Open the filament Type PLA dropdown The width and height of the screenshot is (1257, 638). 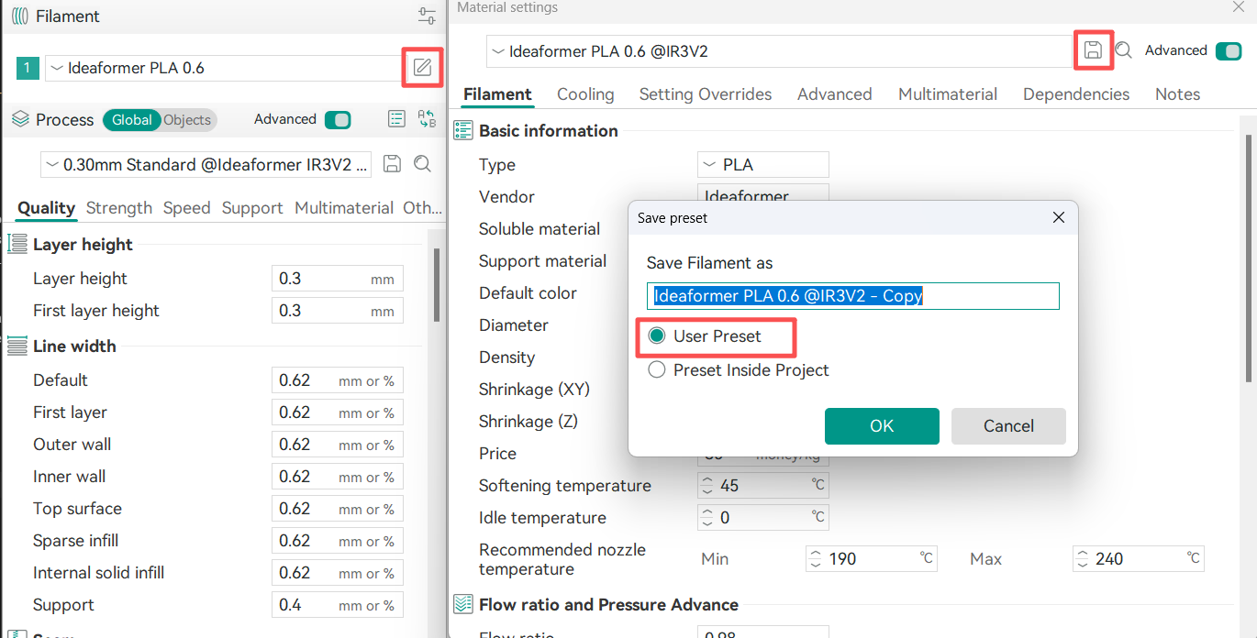tap(763, 165)
